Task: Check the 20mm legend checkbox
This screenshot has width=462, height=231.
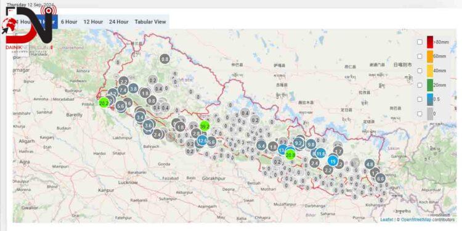Action: [x=419, y=85]
